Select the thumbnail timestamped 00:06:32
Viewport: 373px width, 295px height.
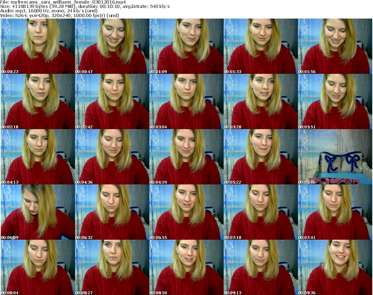(112, 212)
